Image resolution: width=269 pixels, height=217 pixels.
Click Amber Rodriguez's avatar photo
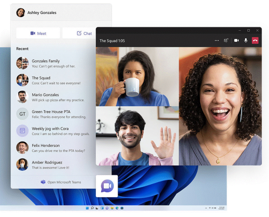pos(22,165)
